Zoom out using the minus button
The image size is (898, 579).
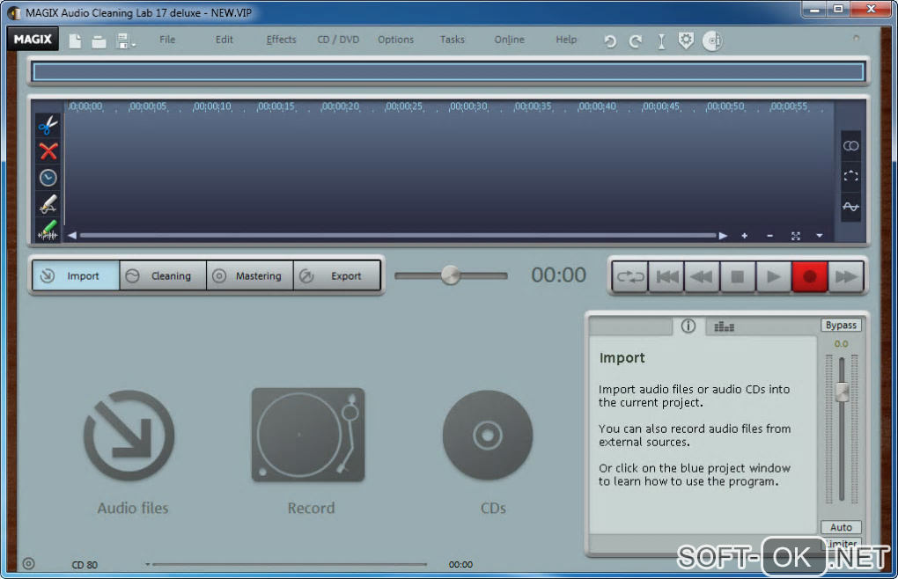click(x=769, y=236)
